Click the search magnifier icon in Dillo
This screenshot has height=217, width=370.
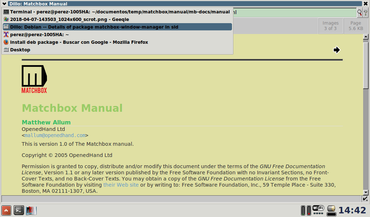point(360,13)
